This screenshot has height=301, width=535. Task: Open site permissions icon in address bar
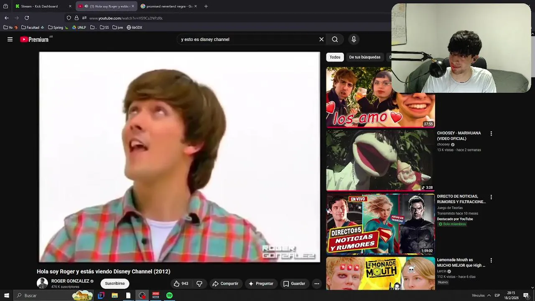[84, 18]
